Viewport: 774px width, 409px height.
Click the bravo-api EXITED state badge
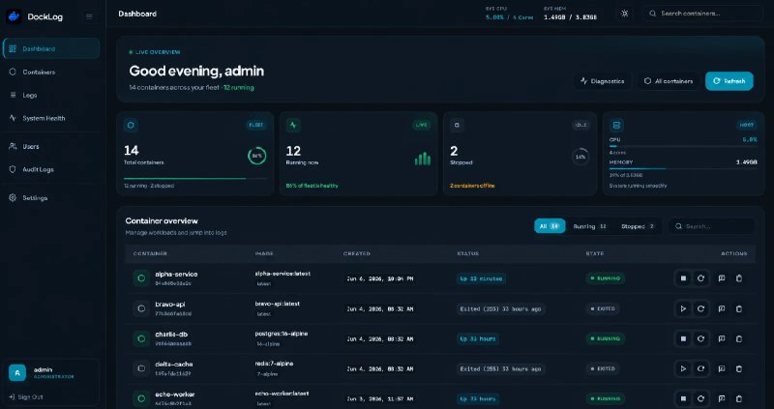point(603,308)
